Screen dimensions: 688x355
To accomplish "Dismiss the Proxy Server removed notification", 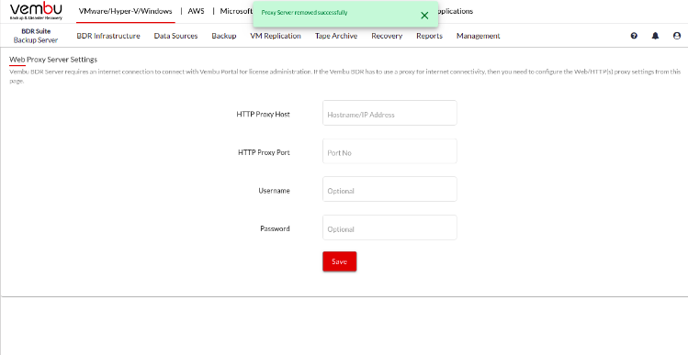I will coord(424,16).
